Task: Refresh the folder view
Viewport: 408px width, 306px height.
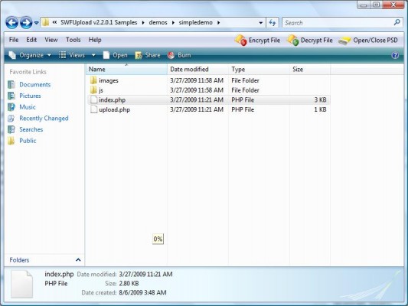Action: click(273, 23)
